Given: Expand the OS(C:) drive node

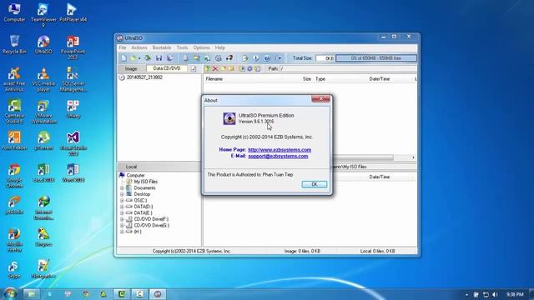Looking at the screenshot, I should 122,200.
